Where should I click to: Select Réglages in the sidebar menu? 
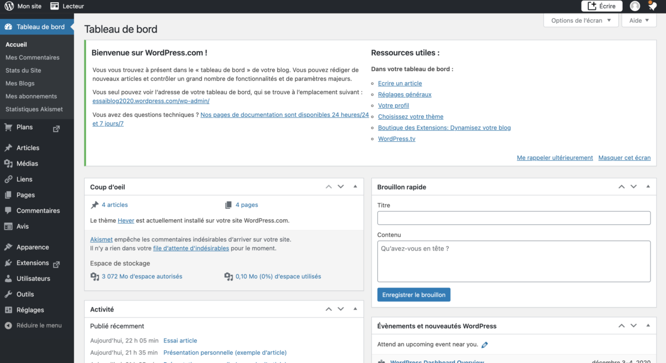30,310
